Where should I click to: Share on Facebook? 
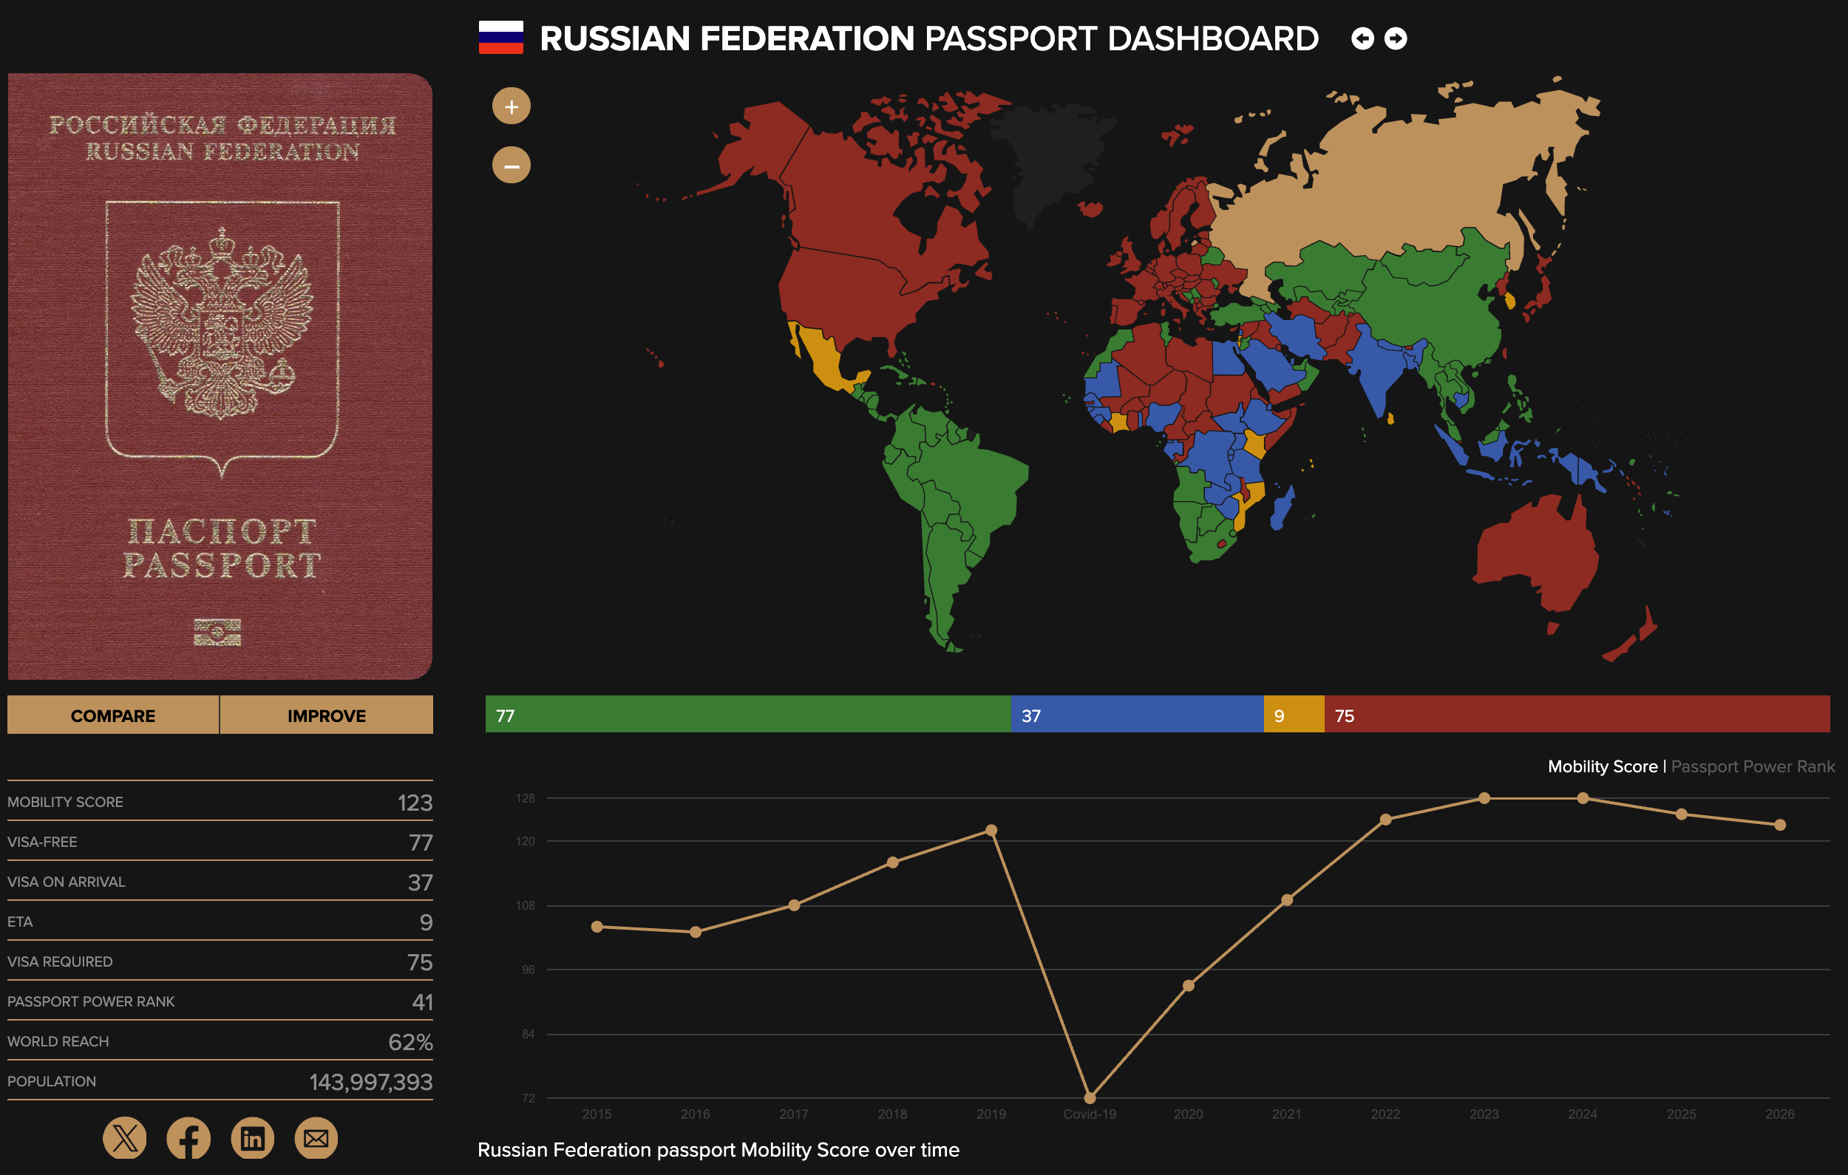188,1137
